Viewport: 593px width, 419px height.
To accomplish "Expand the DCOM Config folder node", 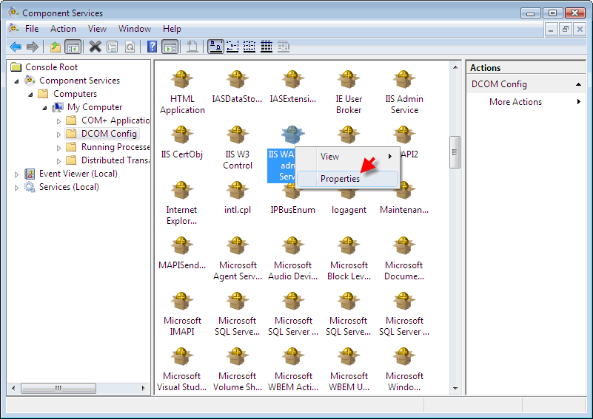I will 58,134.
